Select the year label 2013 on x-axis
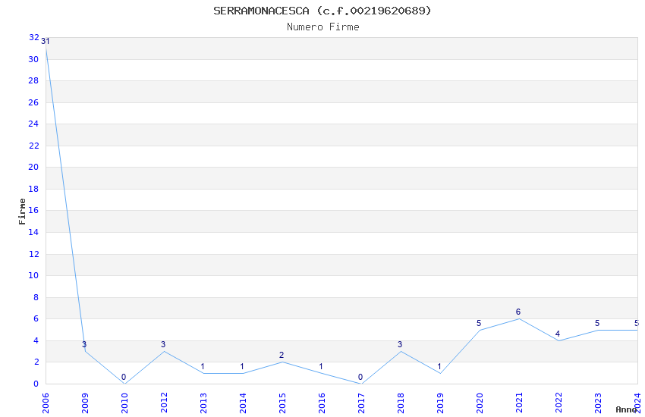This screenshot has width=645, height=417. coord(203,403)
